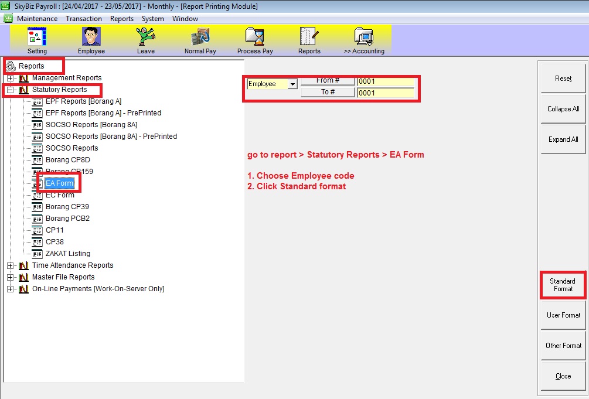Click the Reset button
Viewport: 589px width, 399px height.
pos(563,79)
